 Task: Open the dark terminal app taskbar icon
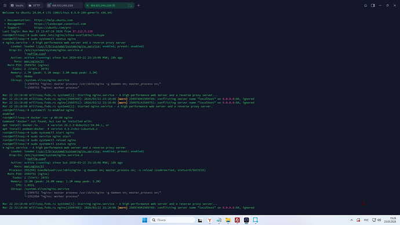click(246, 220)
